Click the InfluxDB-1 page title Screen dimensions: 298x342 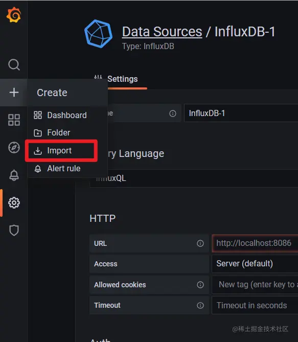[244, 32]
